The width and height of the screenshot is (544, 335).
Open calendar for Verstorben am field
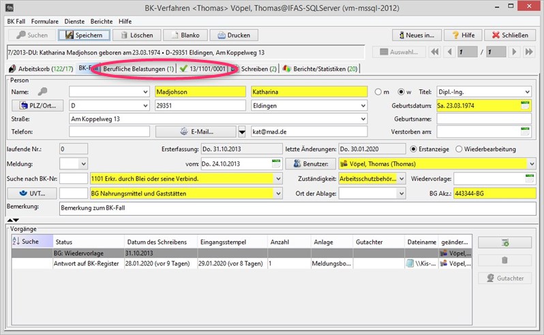pos(525,131)
